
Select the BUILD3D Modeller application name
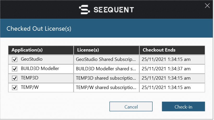click(40, 68)
